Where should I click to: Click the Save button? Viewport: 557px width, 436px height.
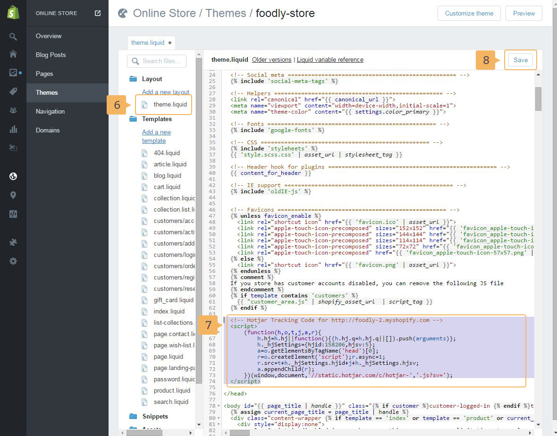[520, 60]
